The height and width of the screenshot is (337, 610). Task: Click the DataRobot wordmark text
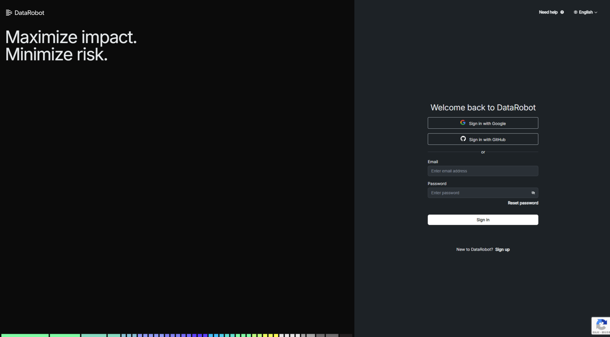click(x=29, y=13)
